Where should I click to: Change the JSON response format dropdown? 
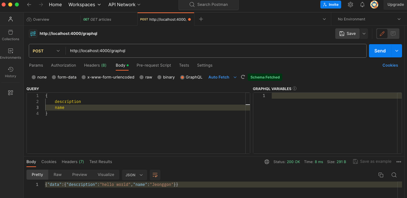tap(134, 175)
